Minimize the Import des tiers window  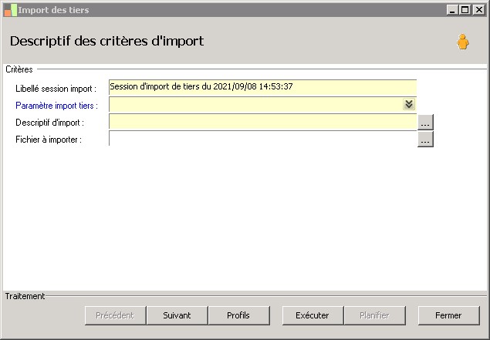(x=452, y=10)
